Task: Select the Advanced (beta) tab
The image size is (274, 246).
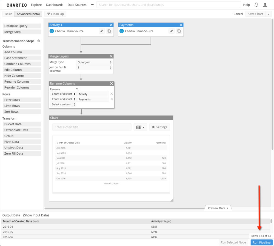Action: point(28,14)
